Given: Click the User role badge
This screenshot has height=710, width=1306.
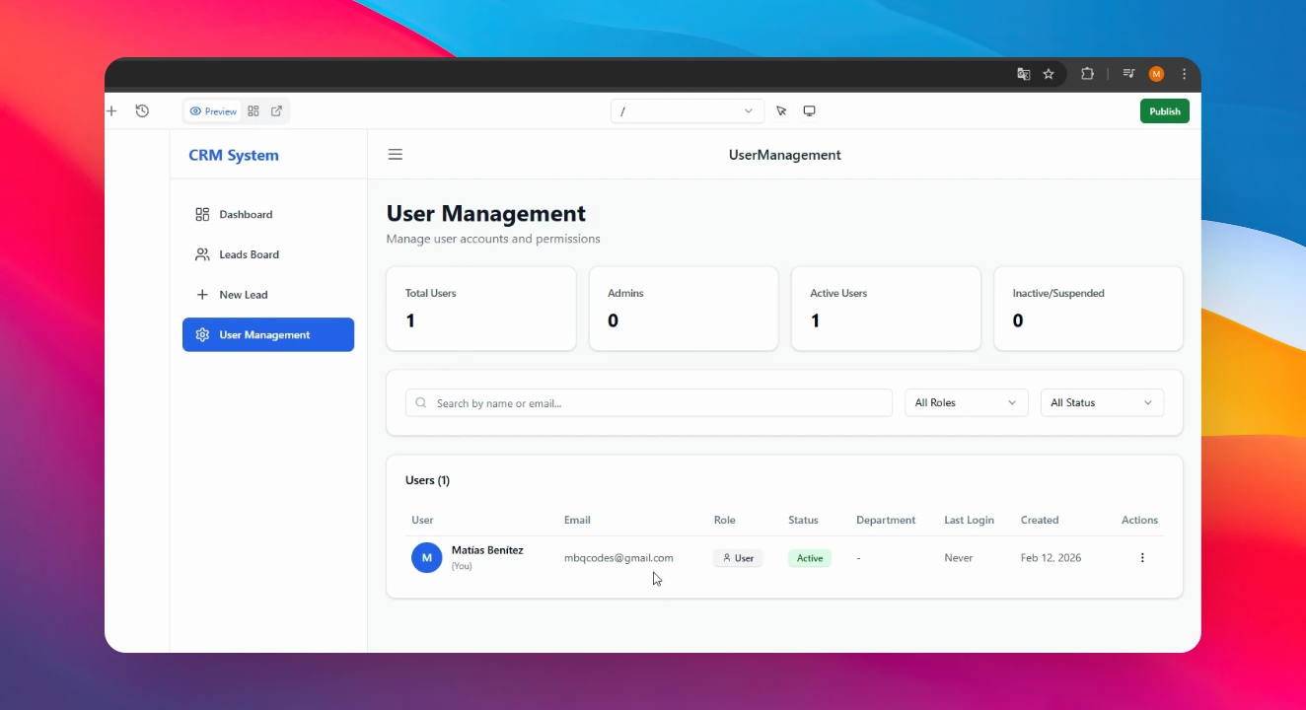Looking at the screenshot, I should point(738,558).
